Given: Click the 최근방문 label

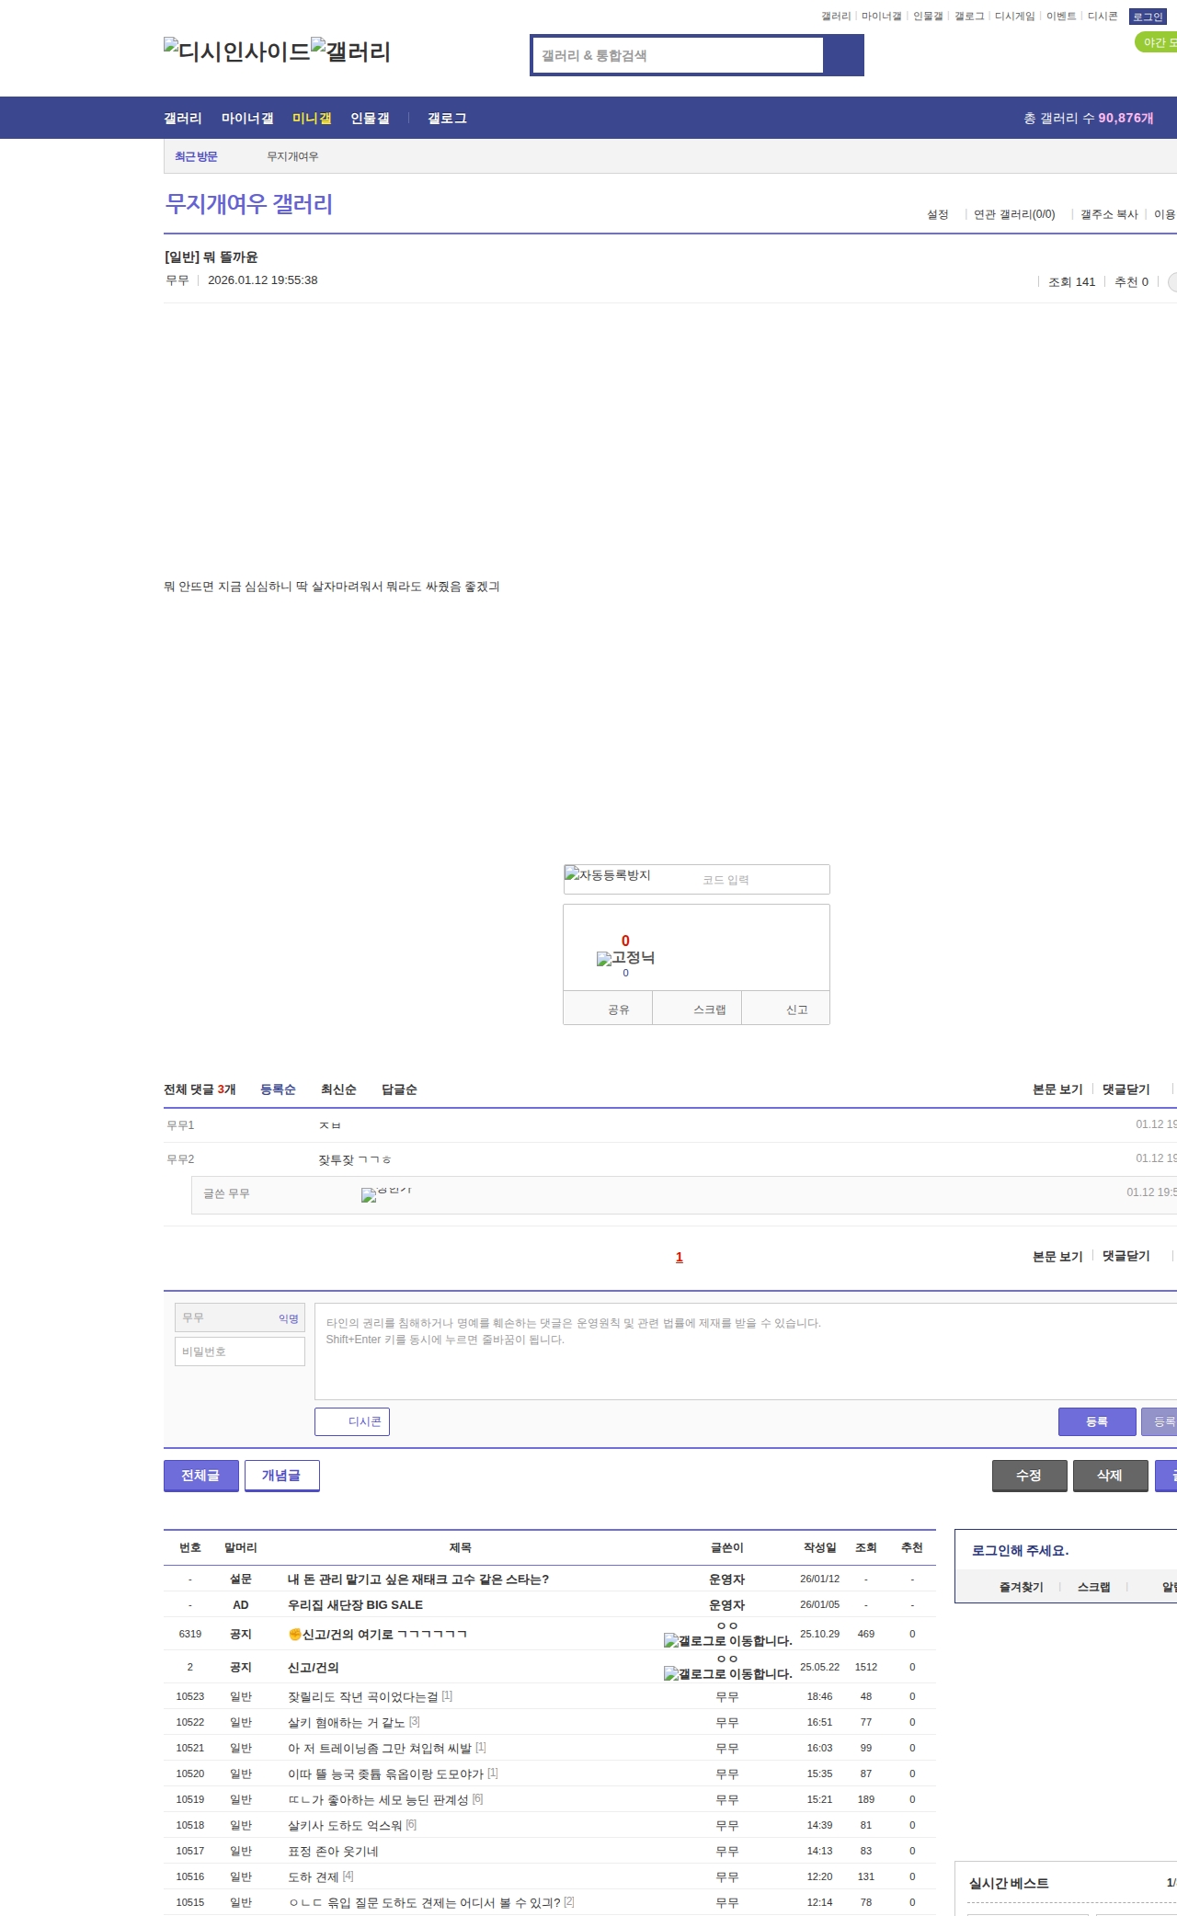Looking at the screenshot, I should (196, 156).
